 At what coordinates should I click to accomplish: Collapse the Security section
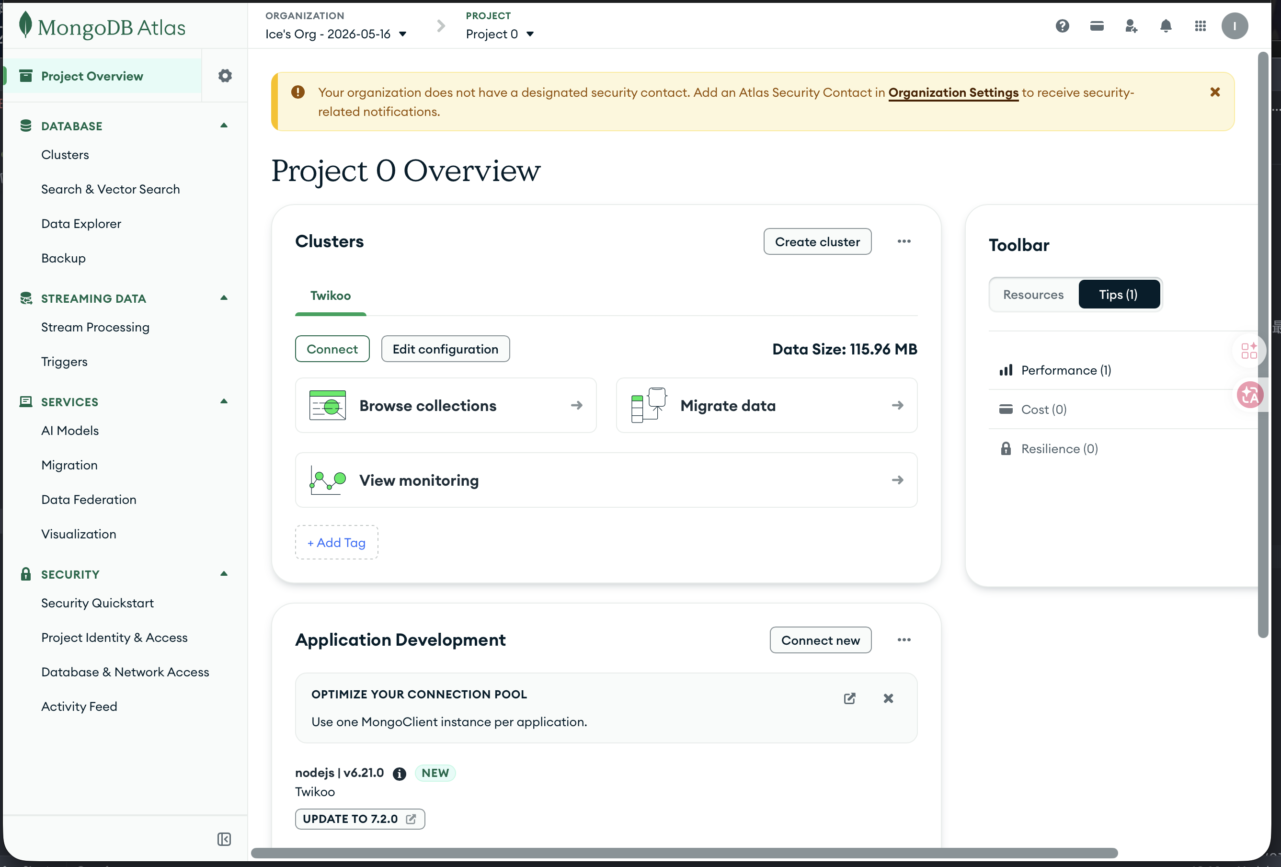pyautogui.click(x=224, y=574)
